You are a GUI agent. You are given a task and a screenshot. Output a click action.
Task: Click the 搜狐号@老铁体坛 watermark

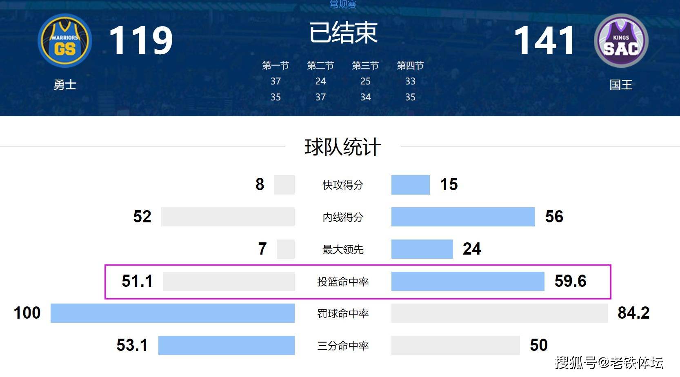pyautogui.click(x=609, y=362)
